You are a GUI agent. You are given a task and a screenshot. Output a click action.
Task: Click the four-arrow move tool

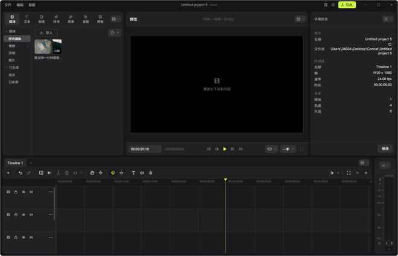point(101,173)
